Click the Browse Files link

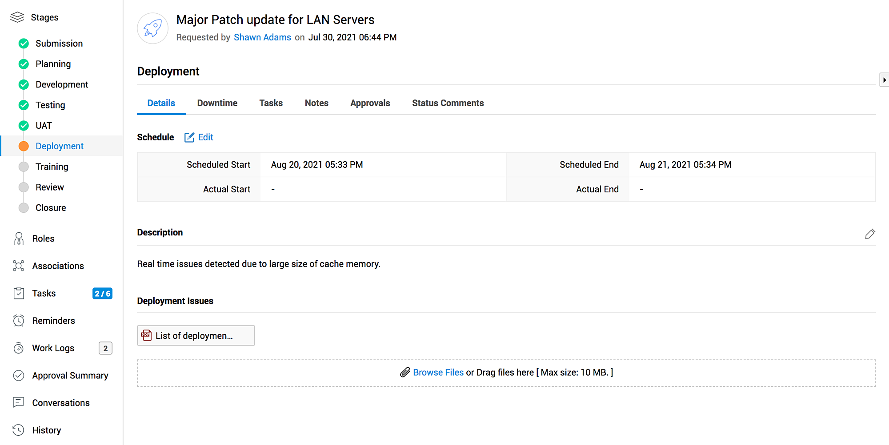438,372
